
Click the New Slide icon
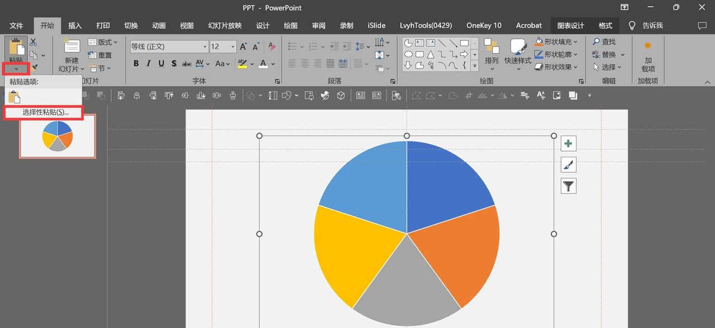coord(71,46)
